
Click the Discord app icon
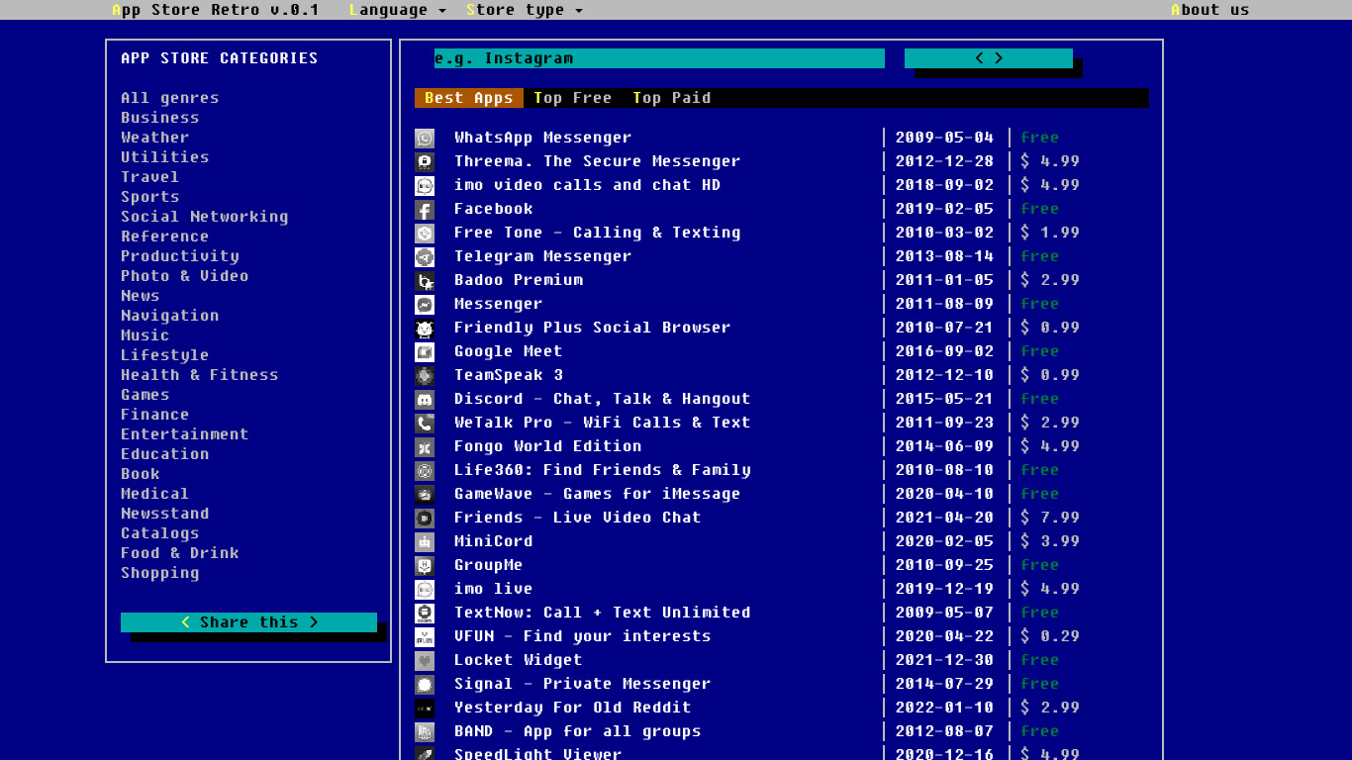point(425,400)
